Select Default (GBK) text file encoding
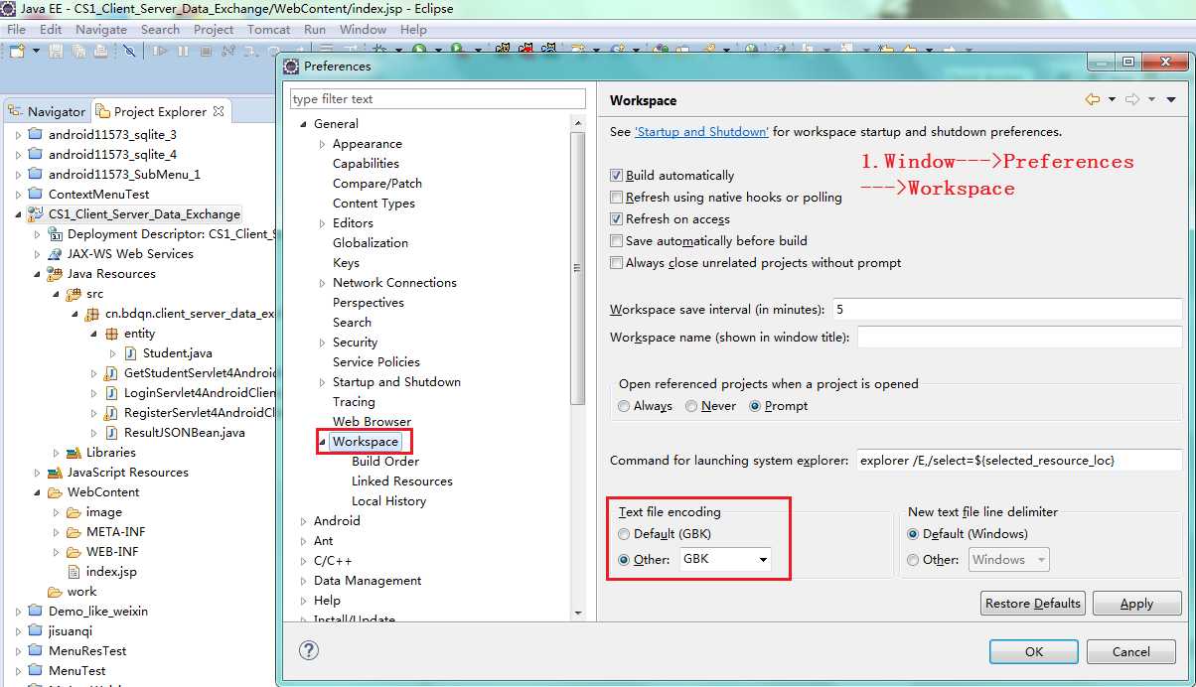Image resolution: width=1196 pixels, height=687 pixels. [x=624, y=534]
